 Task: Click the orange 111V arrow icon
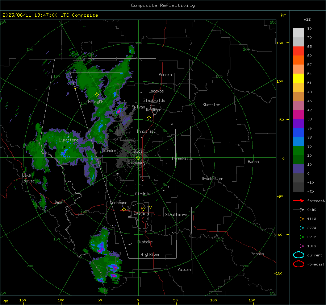tap(298, 219)
